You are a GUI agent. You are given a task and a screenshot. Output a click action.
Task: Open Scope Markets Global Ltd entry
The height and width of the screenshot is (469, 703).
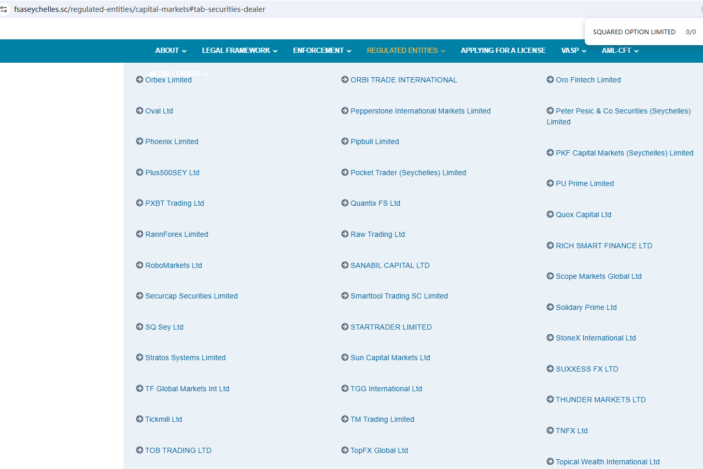click(x=598, y=276)
